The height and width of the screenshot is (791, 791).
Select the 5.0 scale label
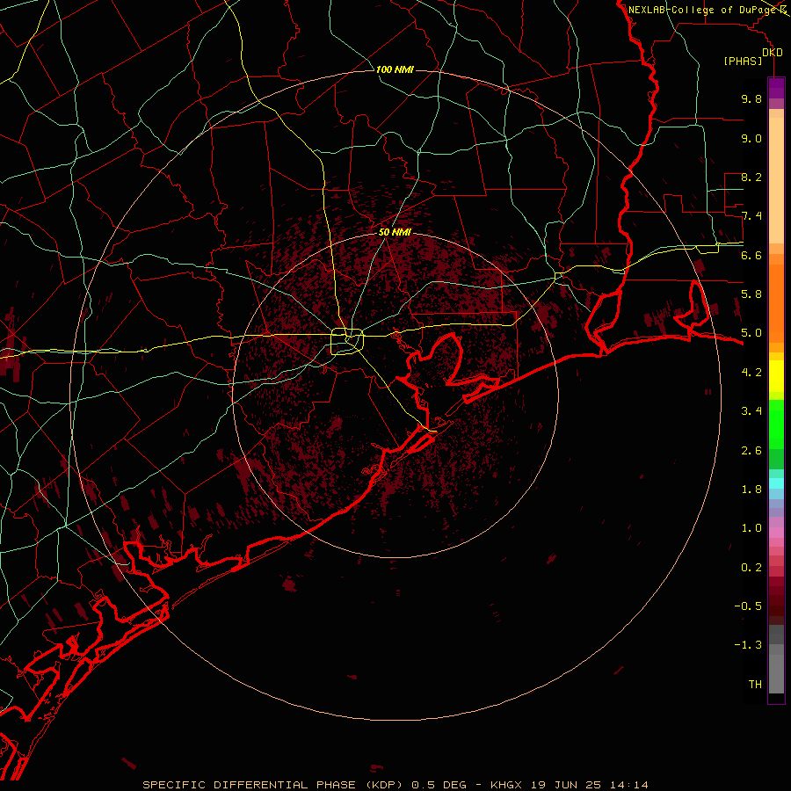pyautogui.click(x=751, y=333)
